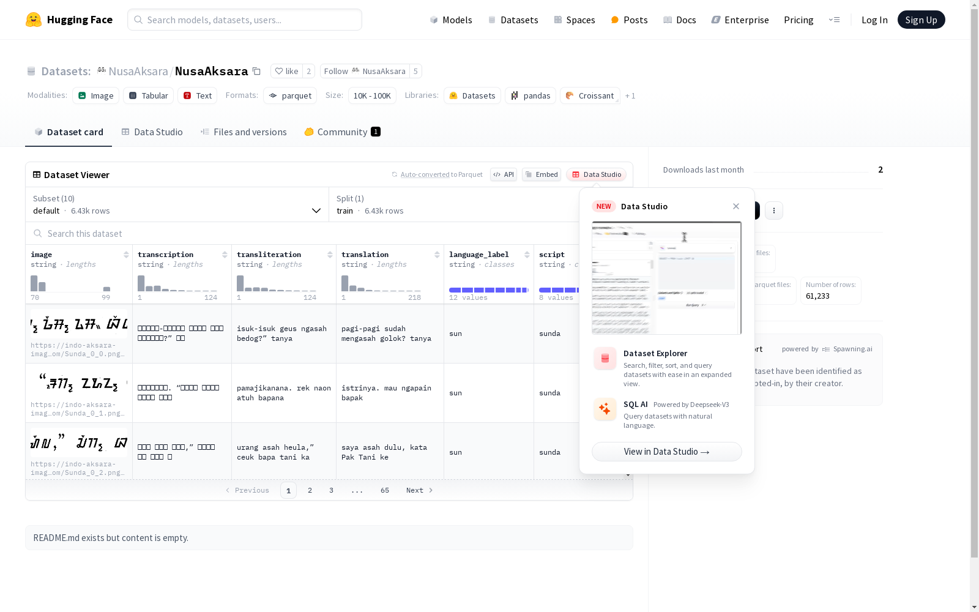Click the parquet format tag
The height and width of the screenshot is (612, 979).
click(290, 95)
